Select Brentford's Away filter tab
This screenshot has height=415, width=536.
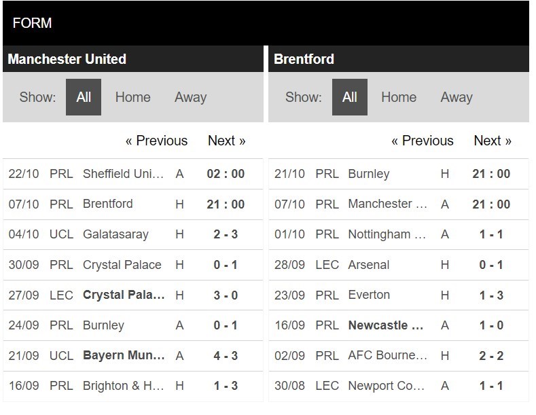tap(456, 97)
